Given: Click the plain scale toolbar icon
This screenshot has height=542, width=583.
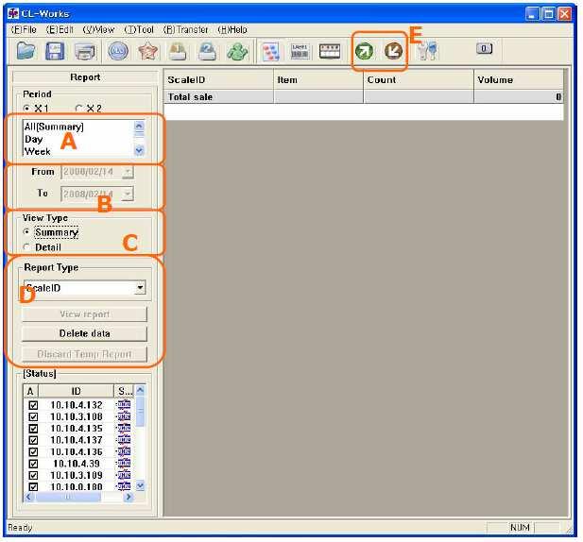Looking at the screenshot, I should (178, 51).
